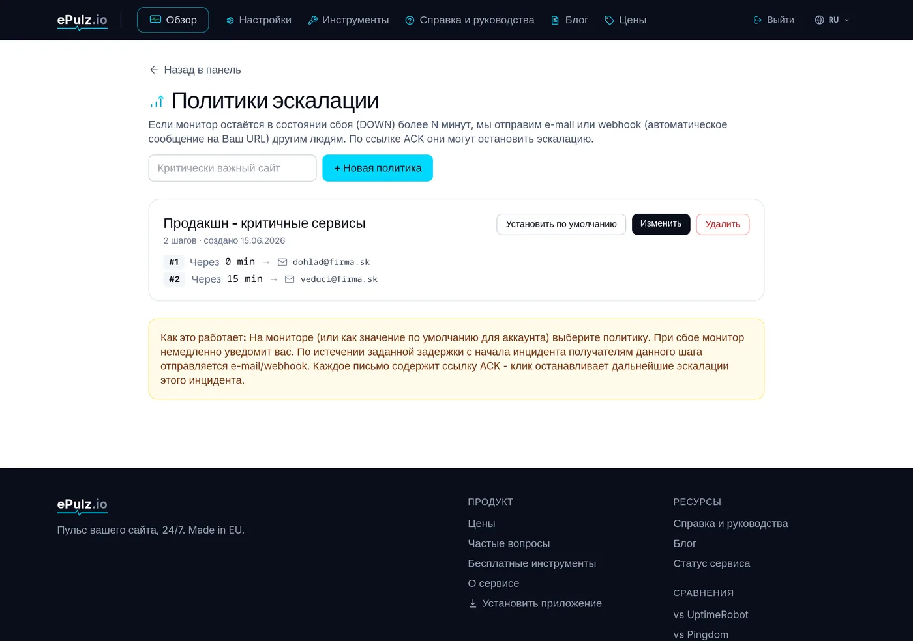The height and width of the screenshot is (641, 913).
Task: Open Инструменты menu item
Action: point(348,20)
